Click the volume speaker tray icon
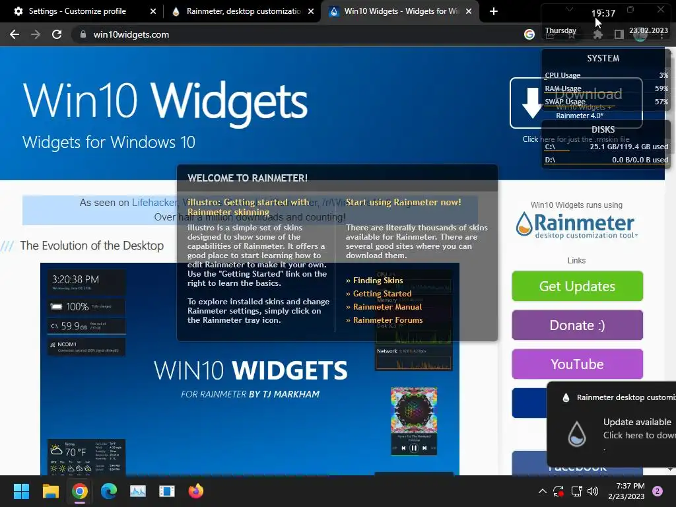Image resolution: width=676 pixels, height=507 pixels. [x=593, y=491]
